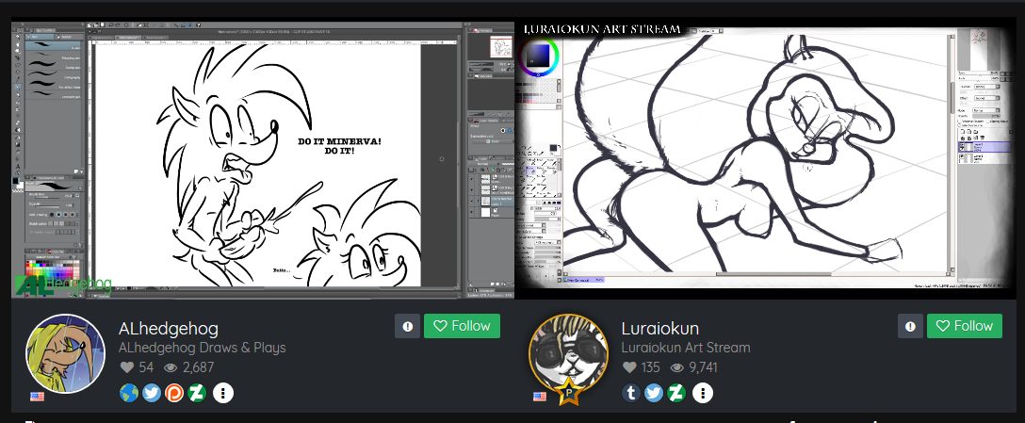Image resolution: width=1025 pixels, height=423 pixels.
Task: Click Luraiokun's profile avatar
Action: 567,354
